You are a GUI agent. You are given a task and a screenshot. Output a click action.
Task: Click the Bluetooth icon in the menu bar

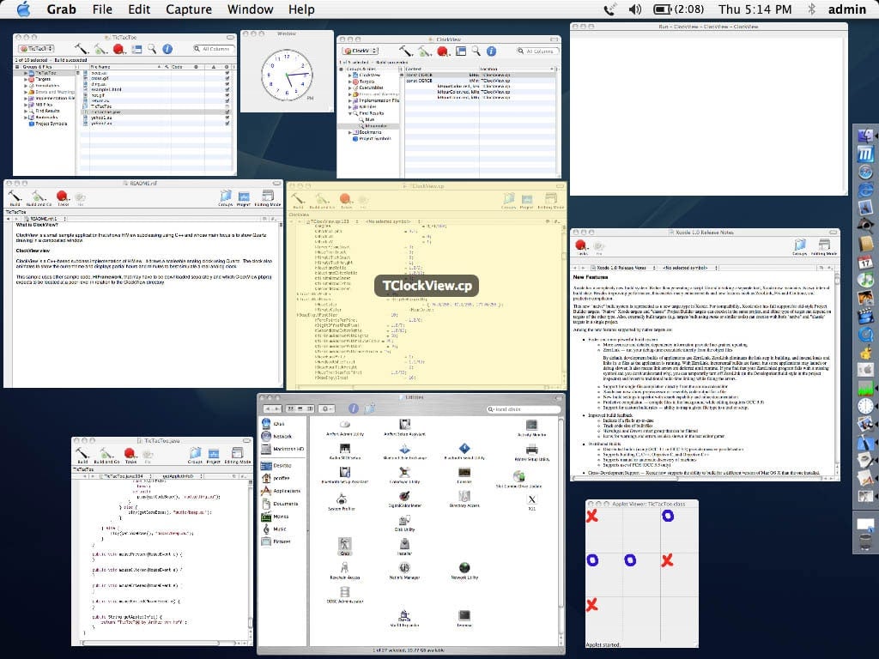click(x=810, y=9)
